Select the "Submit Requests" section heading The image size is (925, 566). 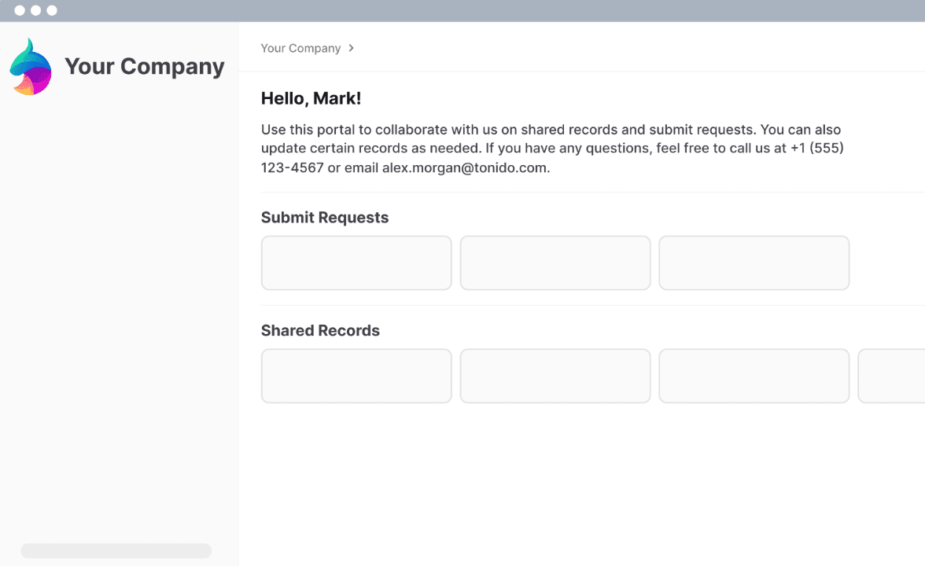[325, 218]
